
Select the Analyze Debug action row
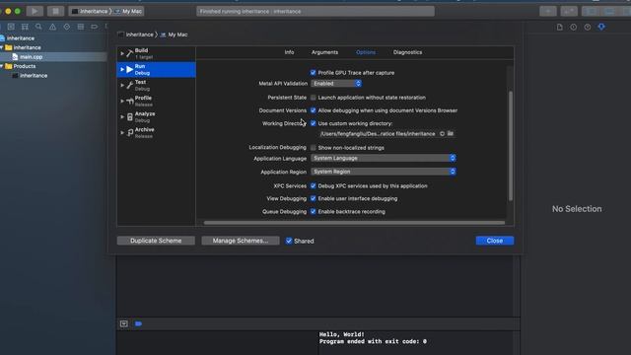(156, 116)
